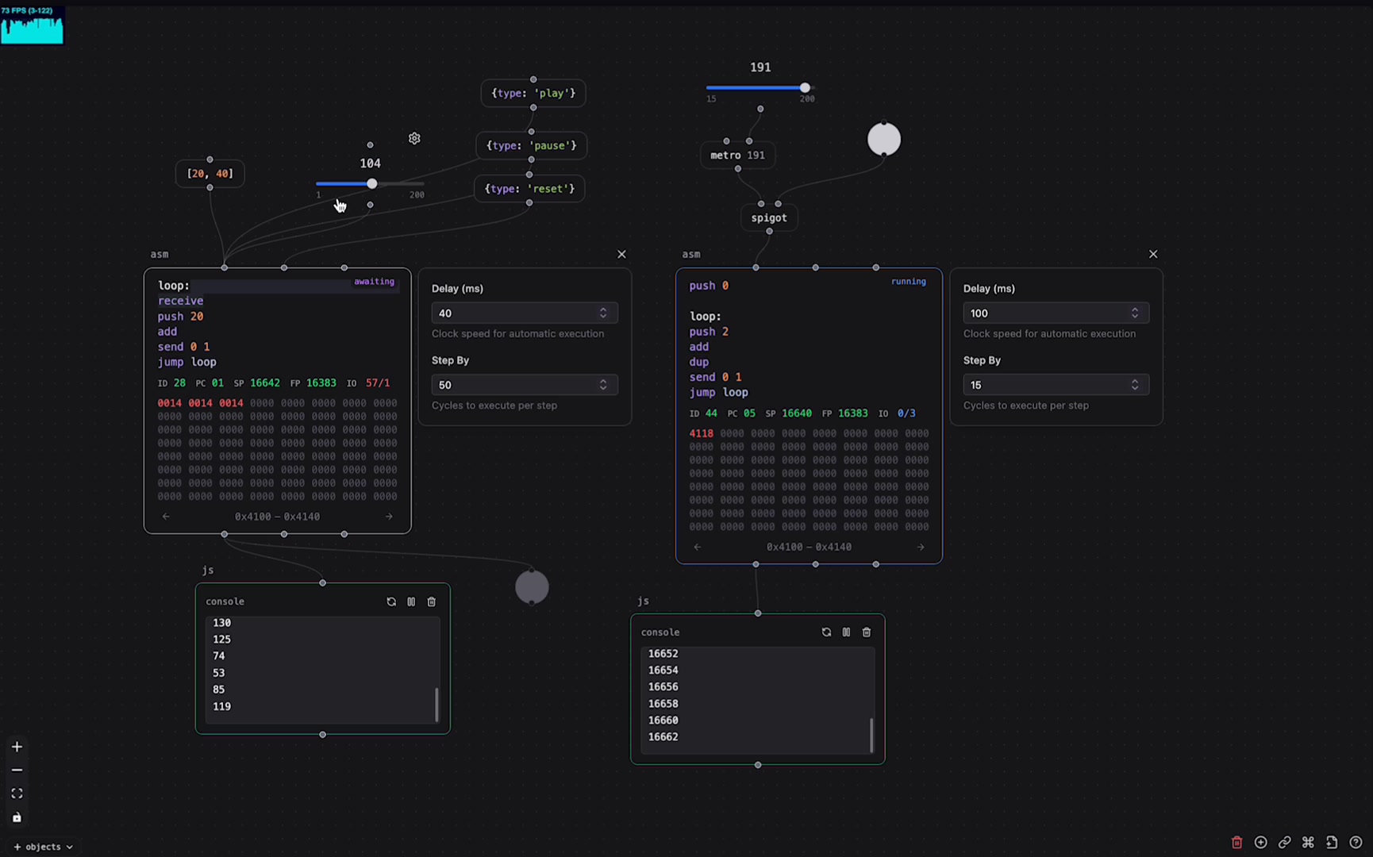Viewport: 1373px width, 857px height.
Task: Click the Step By field showing 50
Action: (525, 385)
